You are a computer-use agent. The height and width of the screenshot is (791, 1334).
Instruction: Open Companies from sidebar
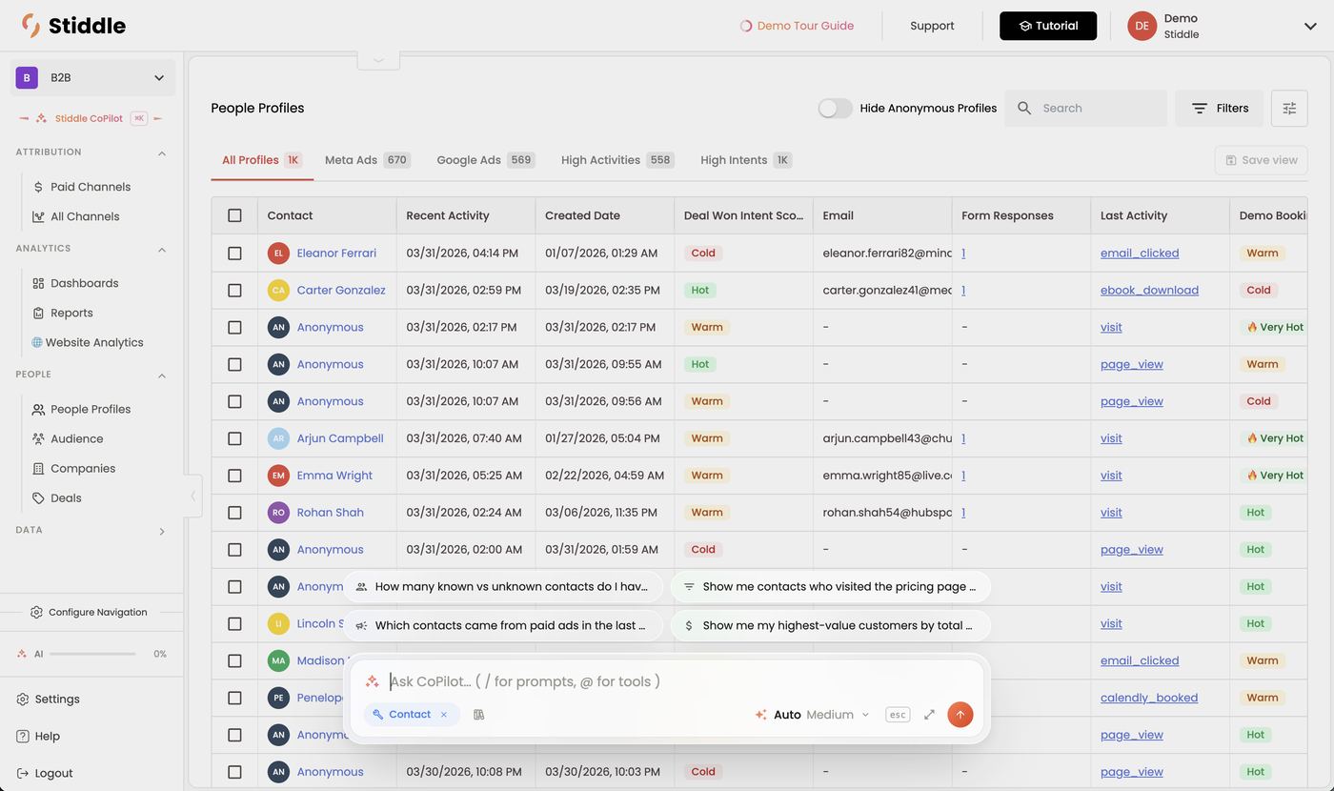coord(83,468)
